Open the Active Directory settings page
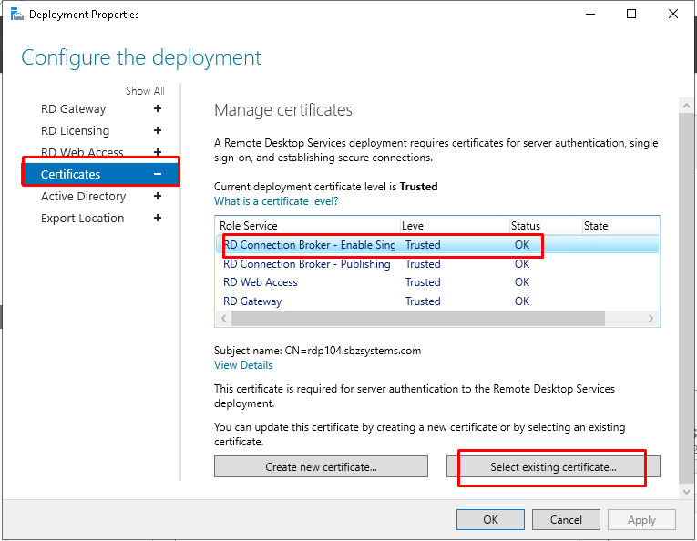 pos(83,196)
